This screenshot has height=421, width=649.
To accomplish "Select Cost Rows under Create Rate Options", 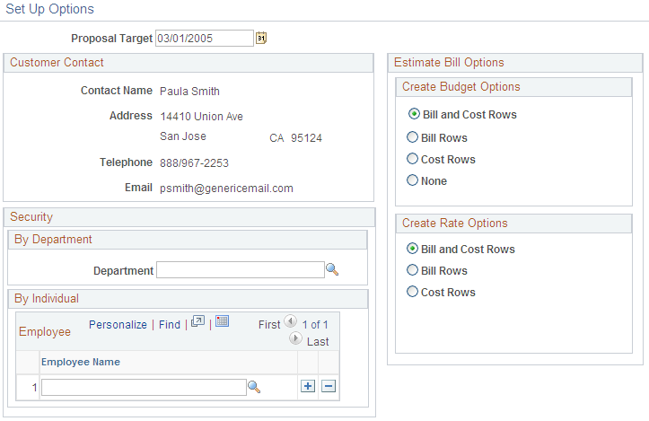I will [412, 292].
